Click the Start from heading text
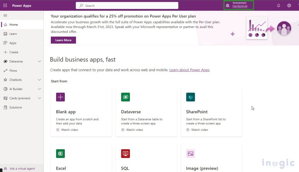Viewport: 299px width, 172px height. (x=59, y=81)
